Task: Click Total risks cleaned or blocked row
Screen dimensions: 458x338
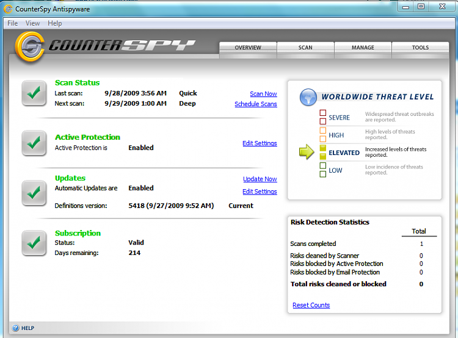Action: click(357, 284)
